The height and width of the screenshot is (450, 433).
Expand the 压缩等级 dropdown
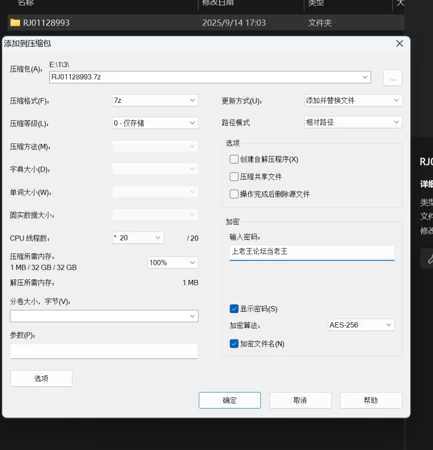tap(155, 123)
